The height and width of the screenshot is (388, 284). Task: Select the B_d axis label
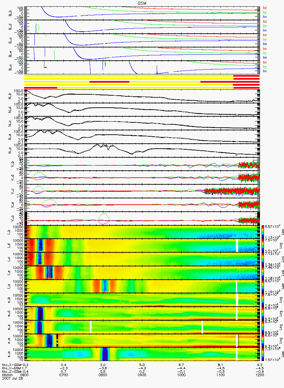(10, 27)
